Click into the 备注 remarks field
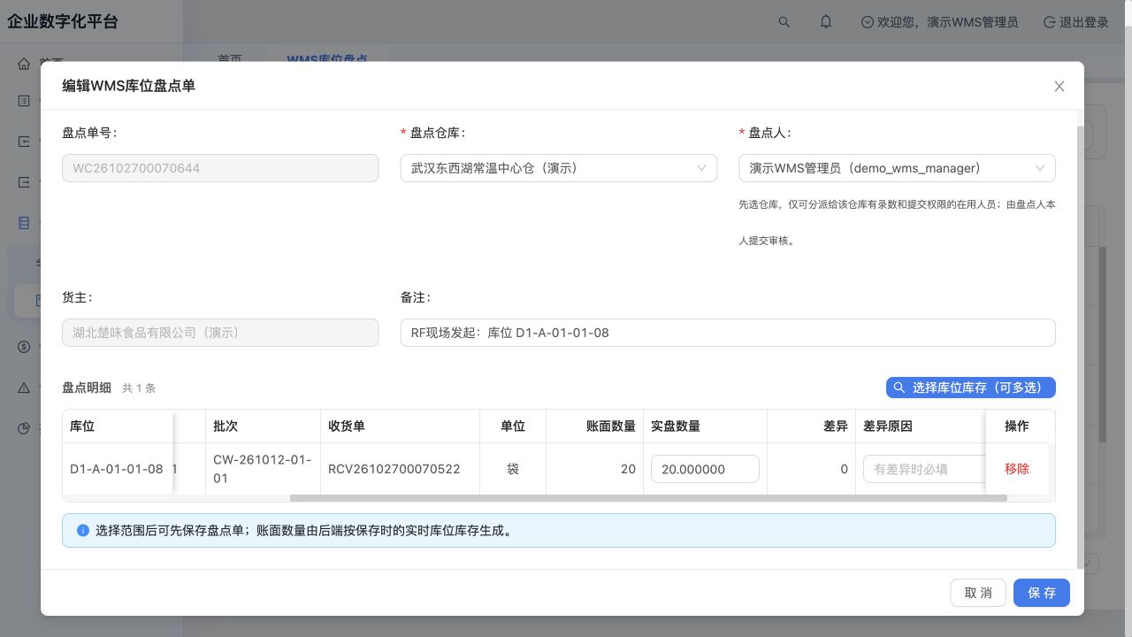 click(x=728, y=333)
